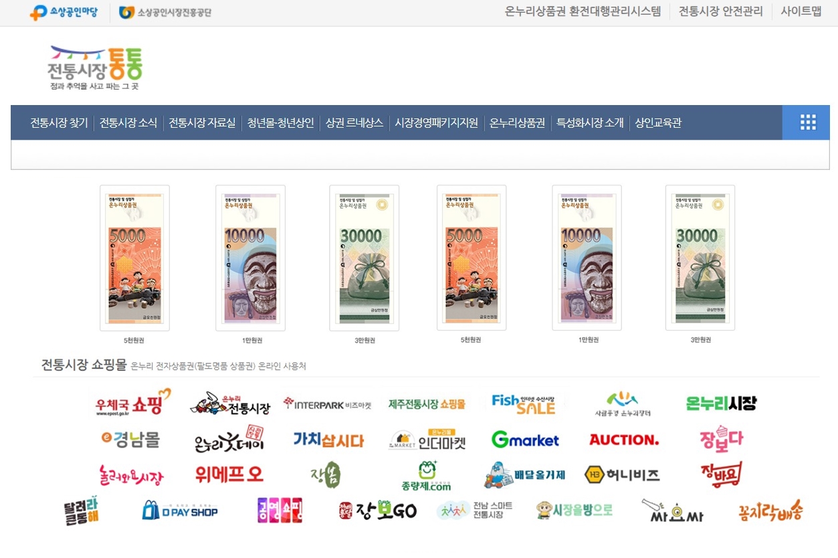Image resolution: width=838 pixels, height=558 pixels.
Task: Open the 허니비즈 logo
Action: point(622,475)
